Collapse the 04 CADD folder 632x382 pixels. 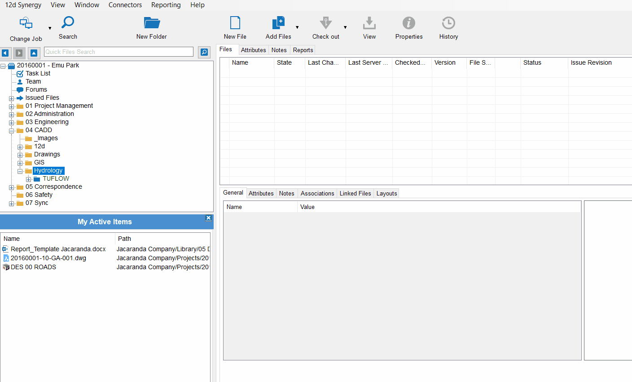[x=12, y=131]
